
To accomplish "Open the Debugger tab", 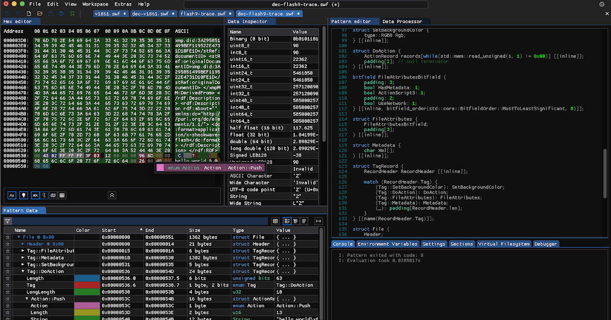I will 545,244.
